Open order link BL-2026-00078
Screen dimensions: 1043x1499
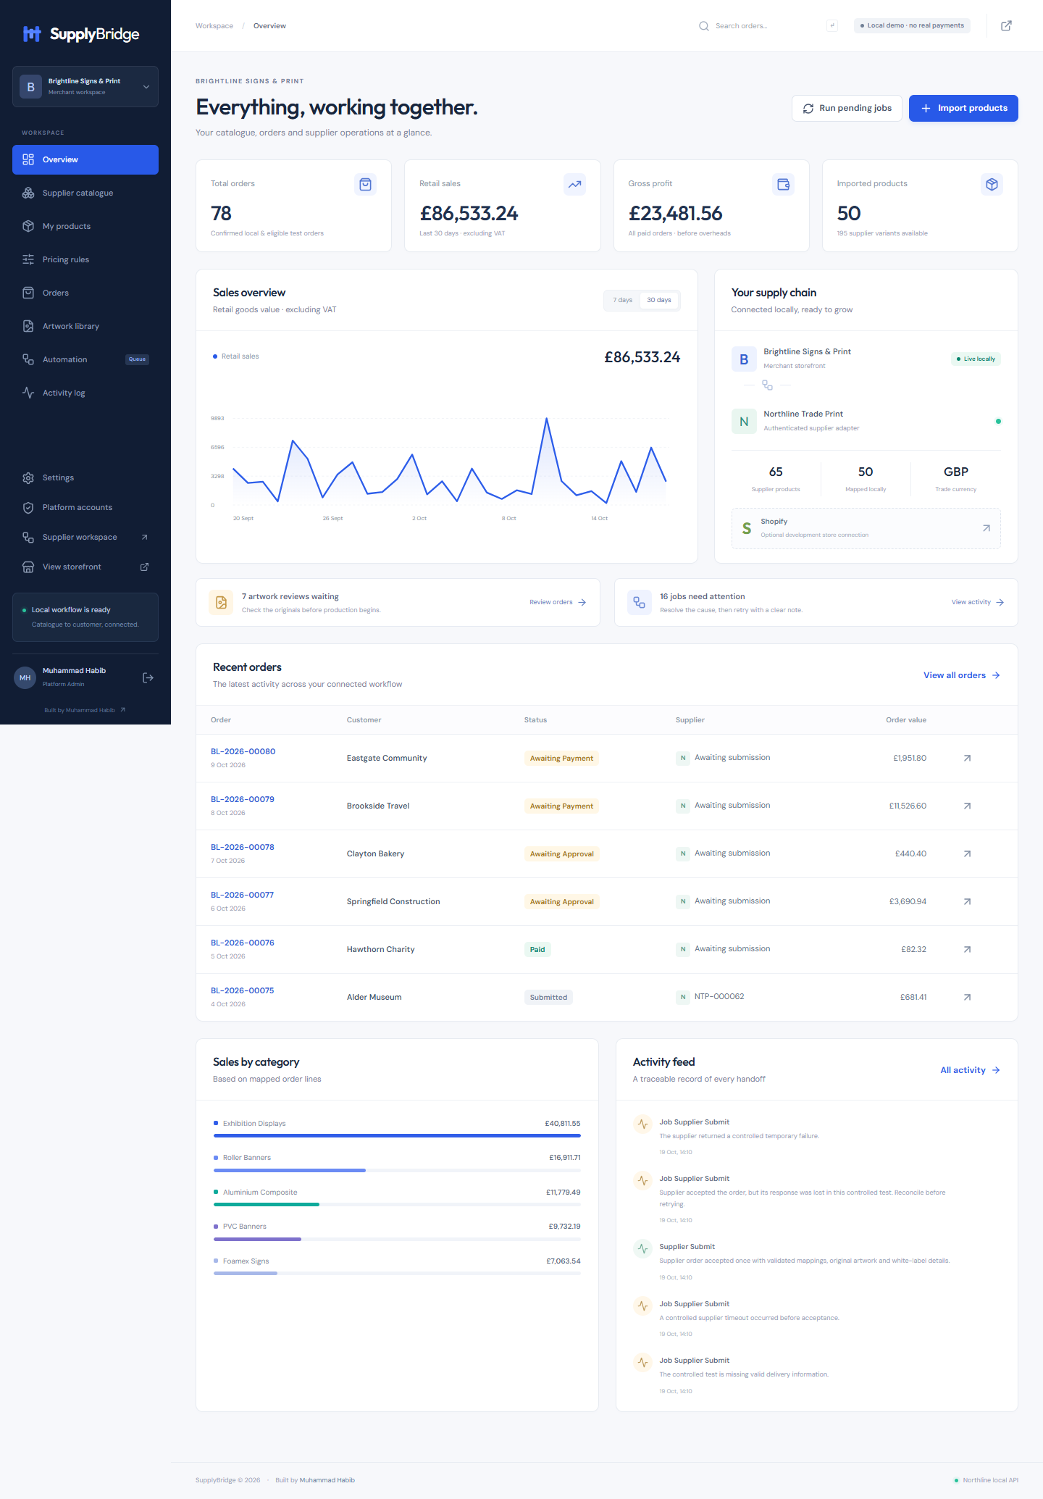(x=243, y=848)
